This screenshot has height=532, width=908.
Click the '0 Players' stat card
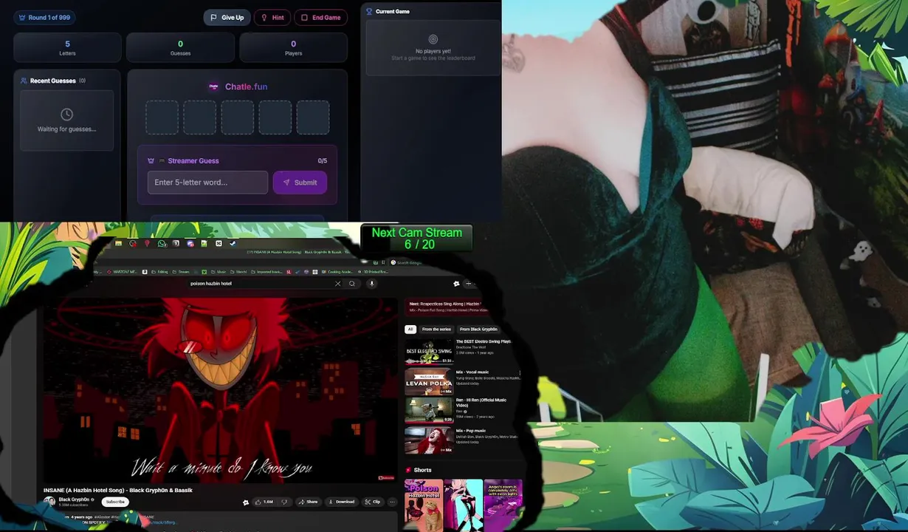click(x=293, y=47)
